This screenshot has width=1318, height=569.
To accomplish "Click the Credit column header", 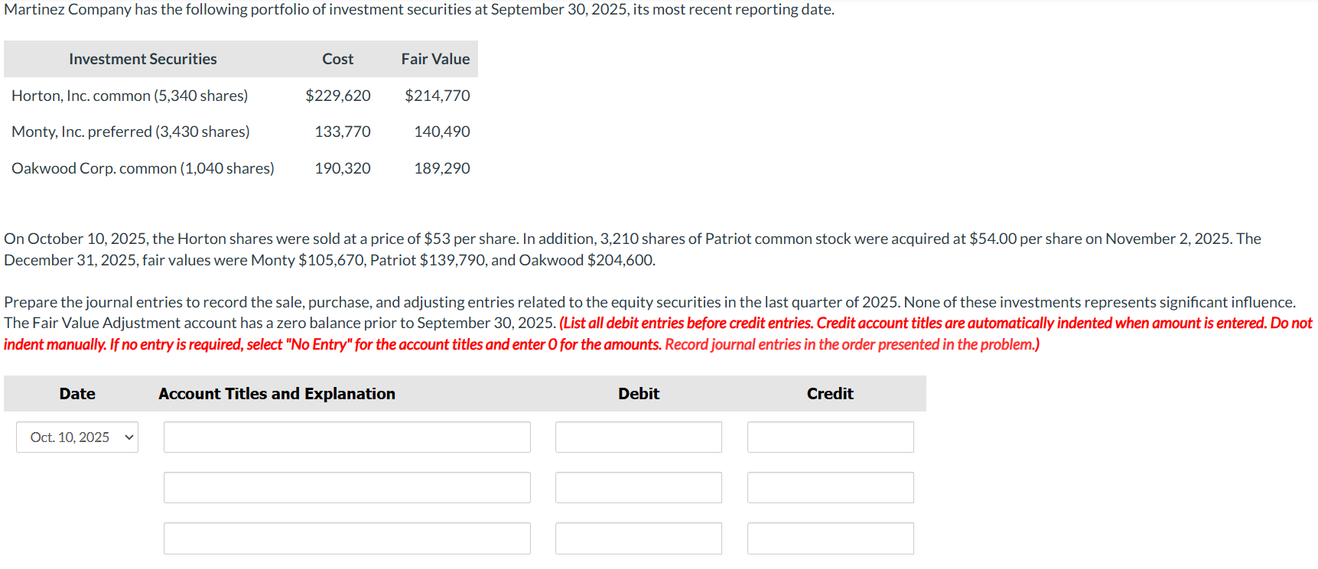I will [830, 393].
